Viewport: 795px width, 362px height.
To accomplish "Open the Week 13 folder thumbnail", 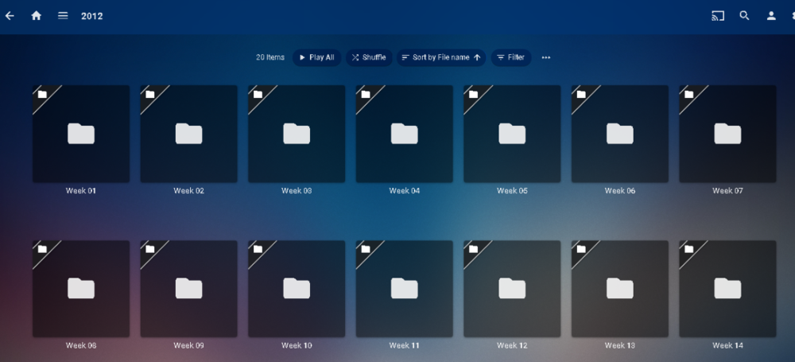I will coord(619,289).
